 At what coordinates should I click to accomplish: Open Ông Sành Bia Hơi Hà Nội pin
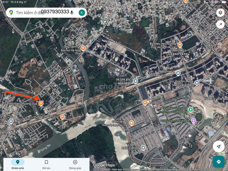pos(83,48)
